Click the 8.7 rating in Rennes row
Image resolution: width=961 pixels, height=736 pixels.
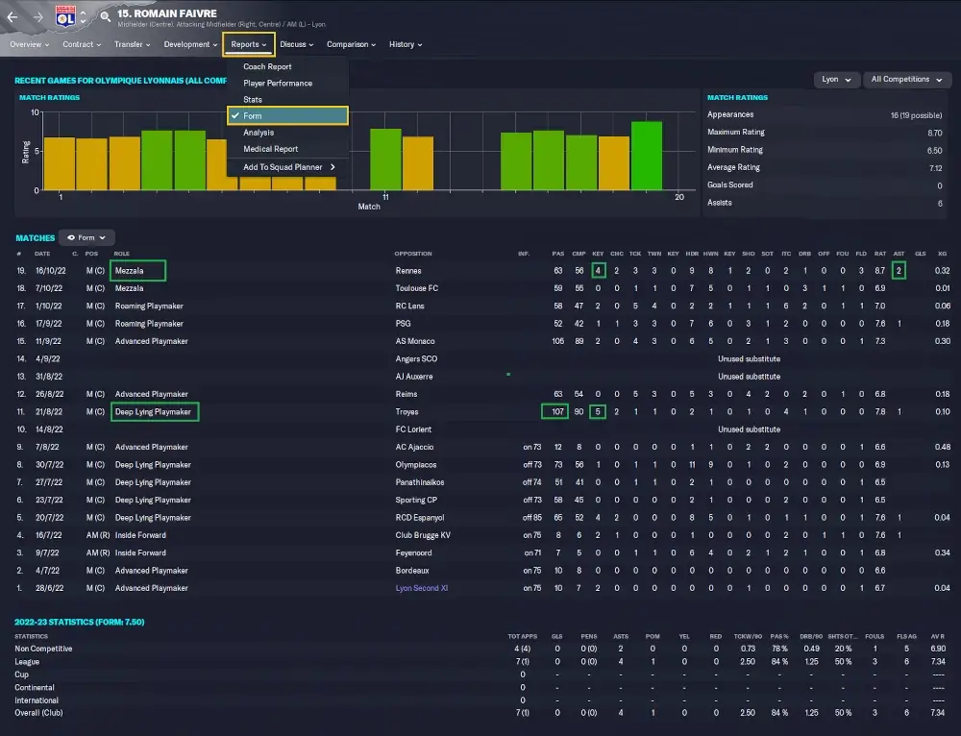(880, 271)
